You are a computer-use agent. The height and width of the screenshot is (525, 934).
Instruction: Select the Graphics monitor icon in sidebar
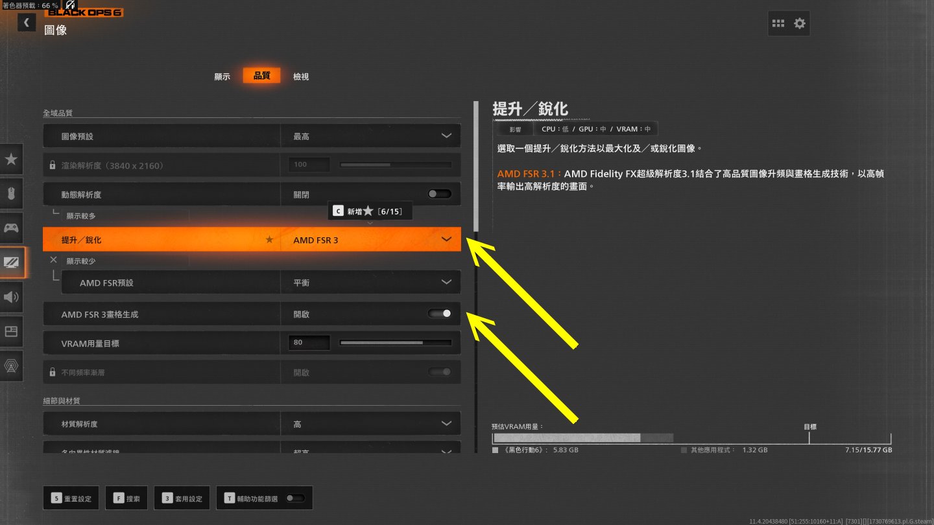[x=12, y=262]
